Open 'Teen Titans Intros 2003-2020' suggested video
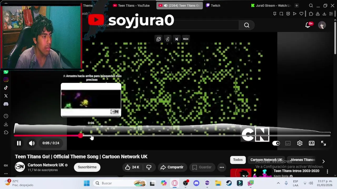 coord(296,171)
